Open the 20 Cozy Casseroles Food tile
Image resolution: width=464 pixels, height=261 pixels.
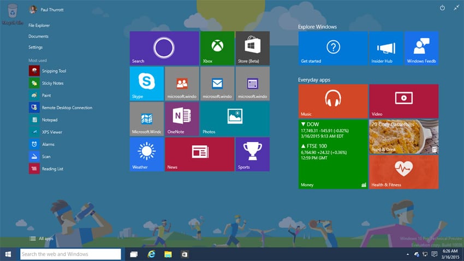coord(403,136)
